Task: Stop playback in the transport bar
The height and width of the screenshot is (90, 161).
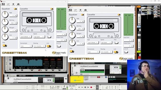Action: (85, 87)
